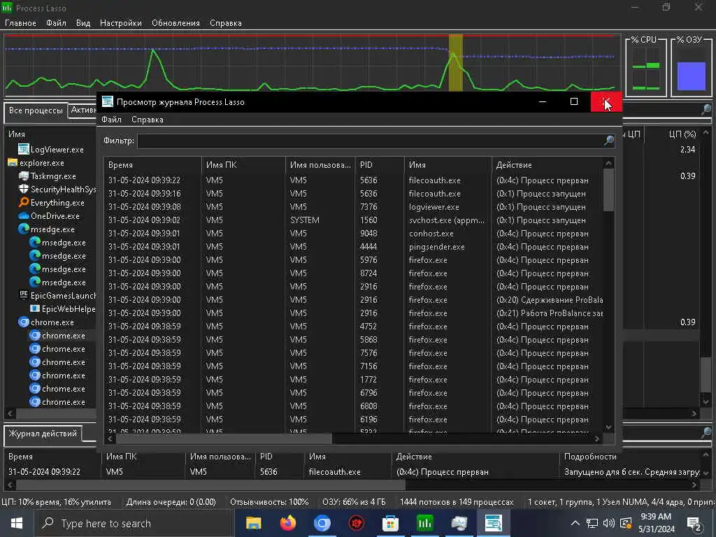Viewport: 716px width, 537px height.
Task: Click the log viewer filter search icon
Action: pos(609,141)
